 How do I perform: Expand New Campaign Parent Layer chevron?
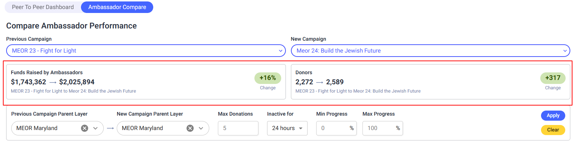point(201,128)
